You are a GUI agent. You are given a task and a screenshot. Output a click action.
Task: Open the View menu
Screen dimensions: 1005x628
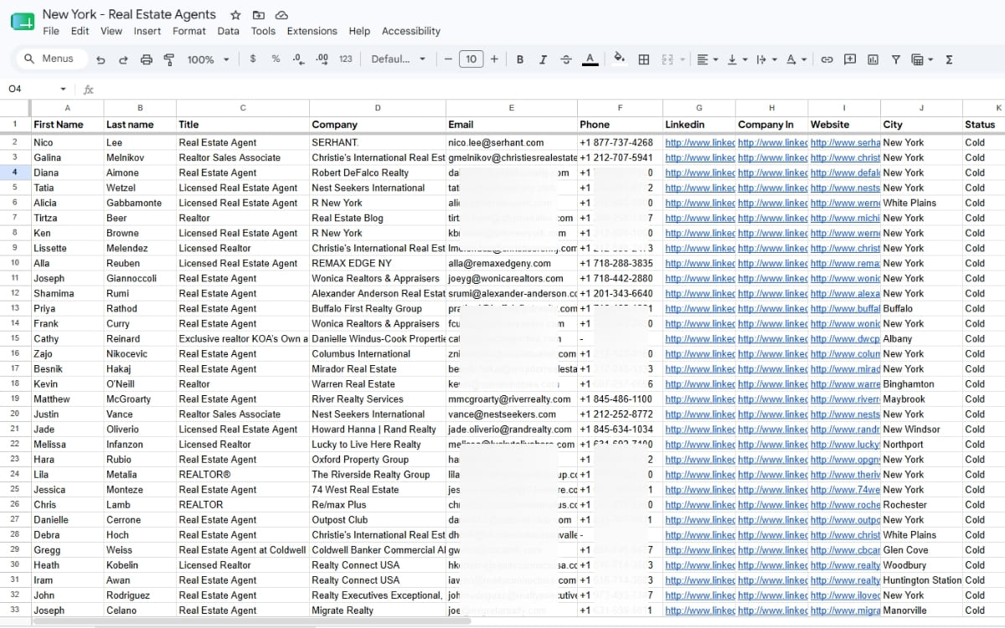(111, 31)
